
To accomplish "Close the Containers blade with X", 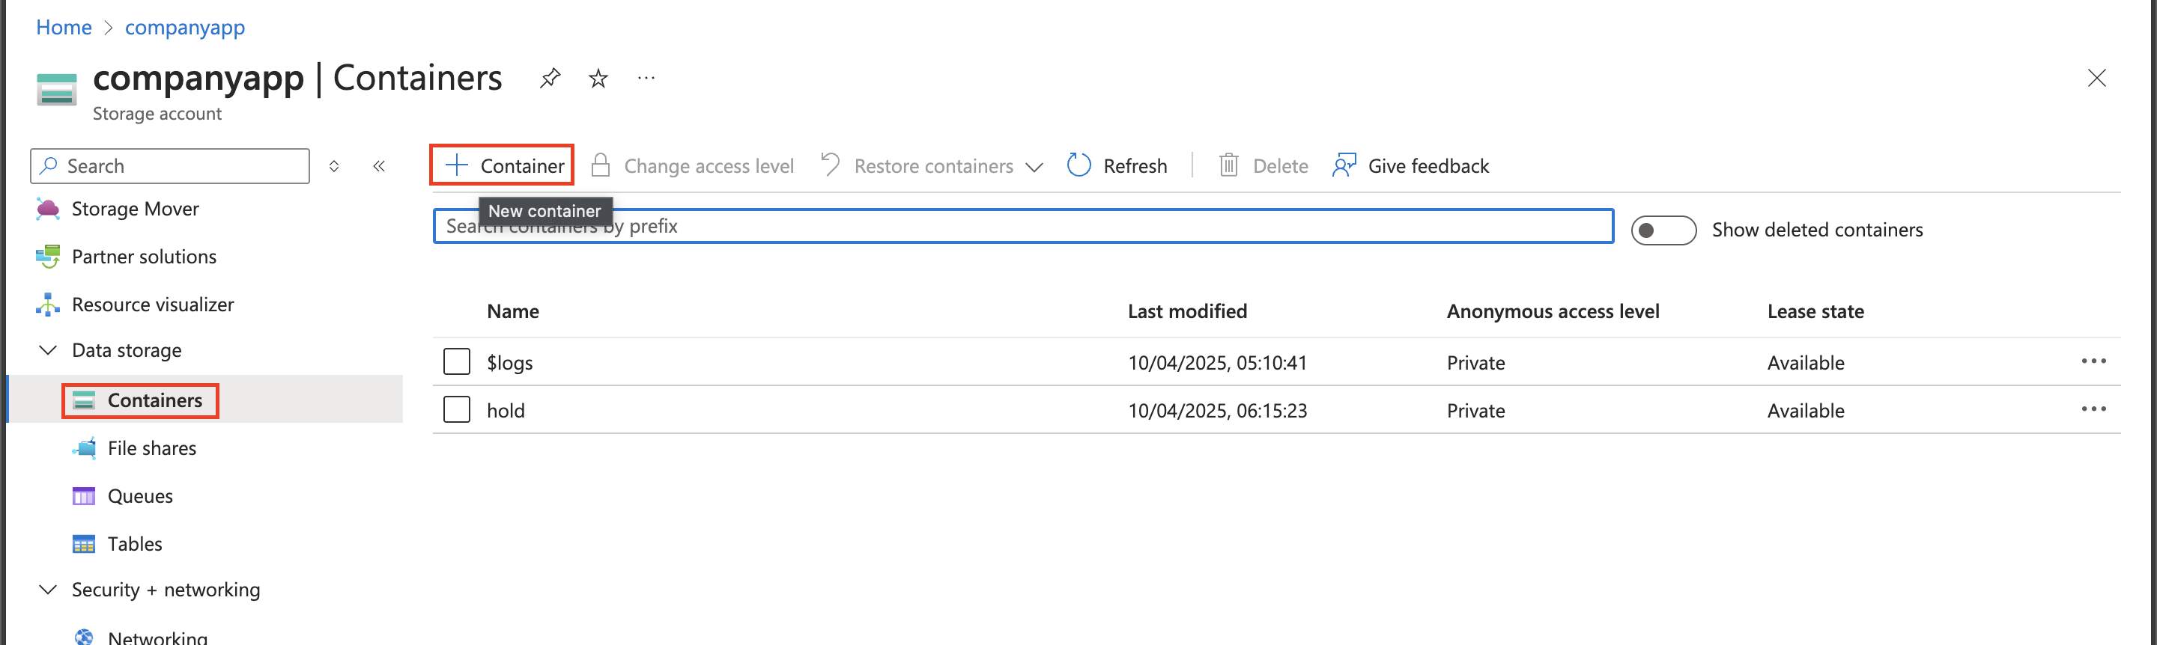I will click(2096, 78).
